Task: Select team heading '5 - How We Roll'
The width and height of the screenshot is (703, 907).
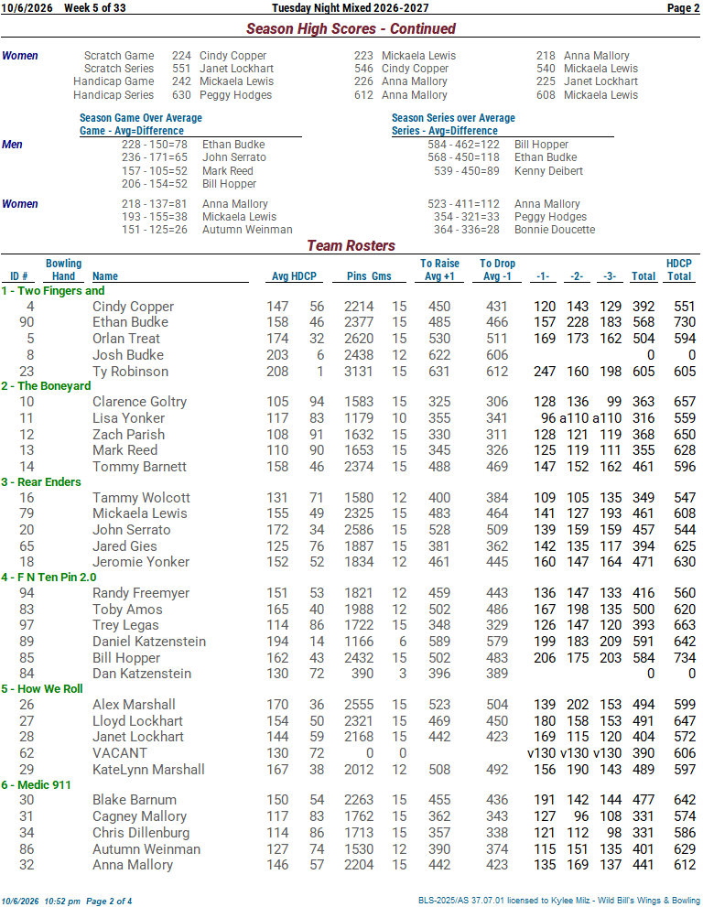Action: point(42,689)
